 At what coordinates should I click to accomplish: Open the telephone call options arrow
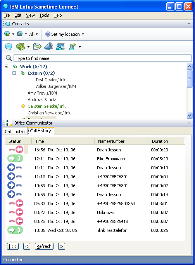click(x=28, y=47)
